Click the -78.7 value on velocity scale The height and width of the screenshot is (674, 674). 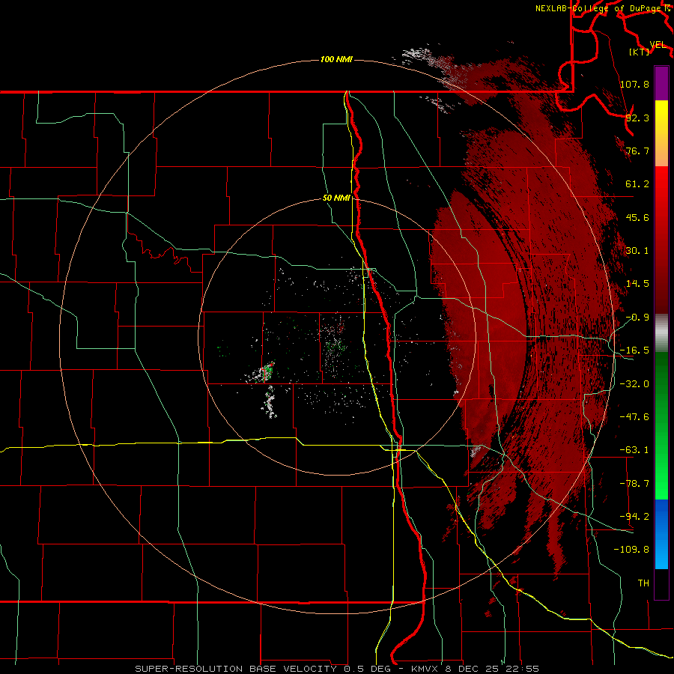point(634,484)
